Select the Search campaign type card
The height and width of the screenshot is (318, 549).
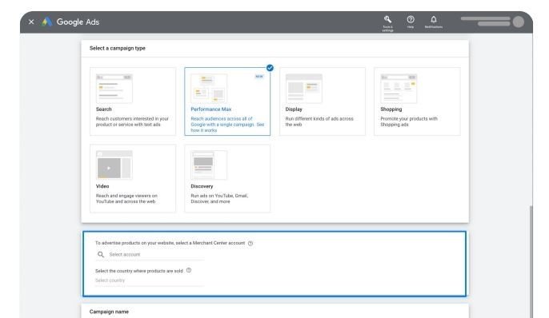133,101
